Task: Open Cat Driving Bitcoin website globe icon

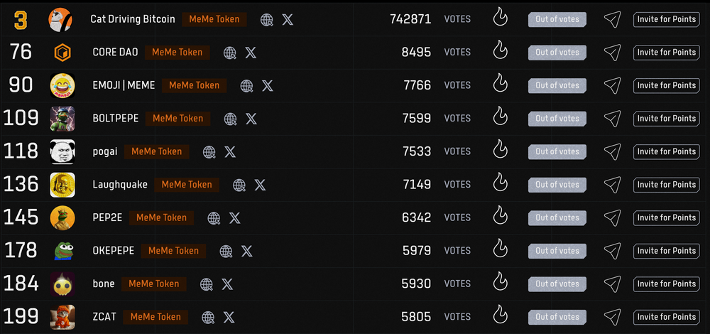Action: pyautogui.click(x=267, y=19)
